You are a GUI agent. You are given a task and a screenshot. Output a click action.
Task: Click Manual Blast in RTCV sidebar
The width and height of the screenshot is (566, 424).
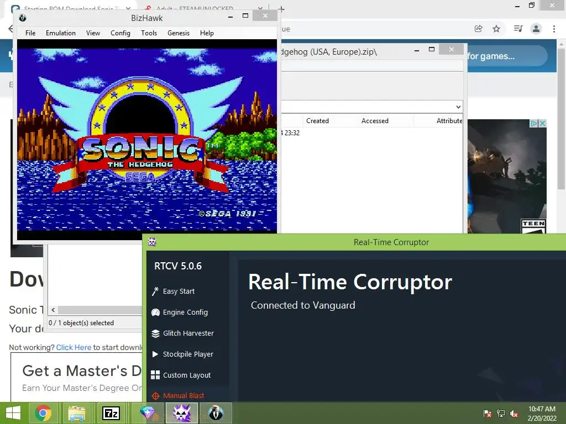pos(184,395)
